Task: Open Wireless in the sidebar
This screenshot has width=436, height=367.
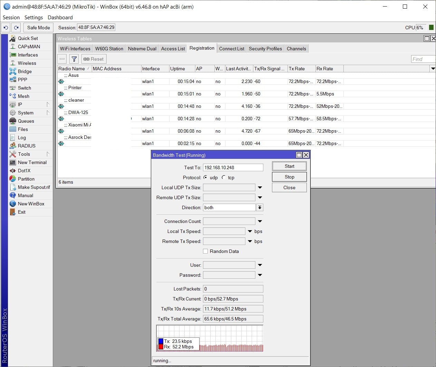Action: tap(27, 63)
